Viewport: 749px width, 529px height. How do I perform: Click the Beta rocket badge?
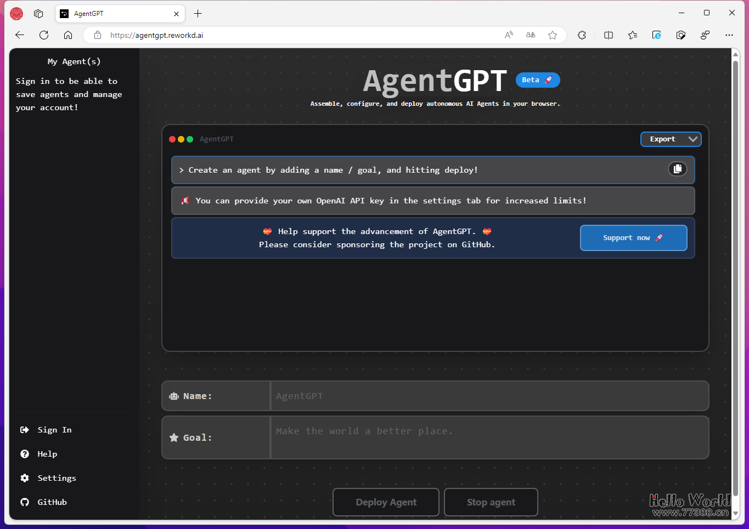pyautogui.click(x=538, y=80)
